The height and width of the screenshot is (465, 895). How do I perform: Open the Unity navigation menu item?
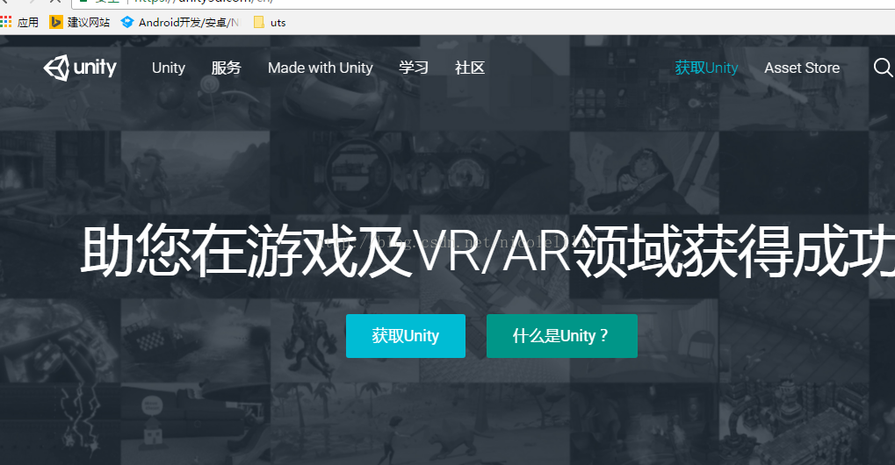pos(169,68)
